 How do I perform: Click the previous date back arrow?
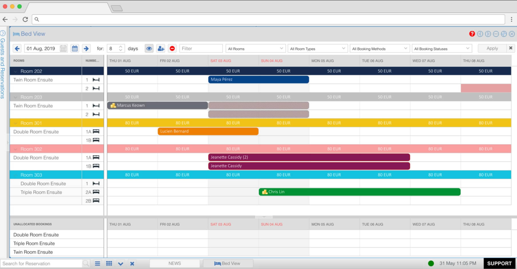pyautogui.click(x=17, y=49)
